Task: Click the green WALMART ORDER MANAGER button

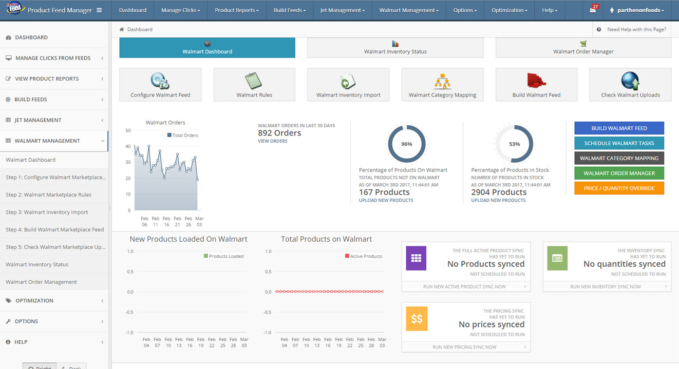Action: 619,173
